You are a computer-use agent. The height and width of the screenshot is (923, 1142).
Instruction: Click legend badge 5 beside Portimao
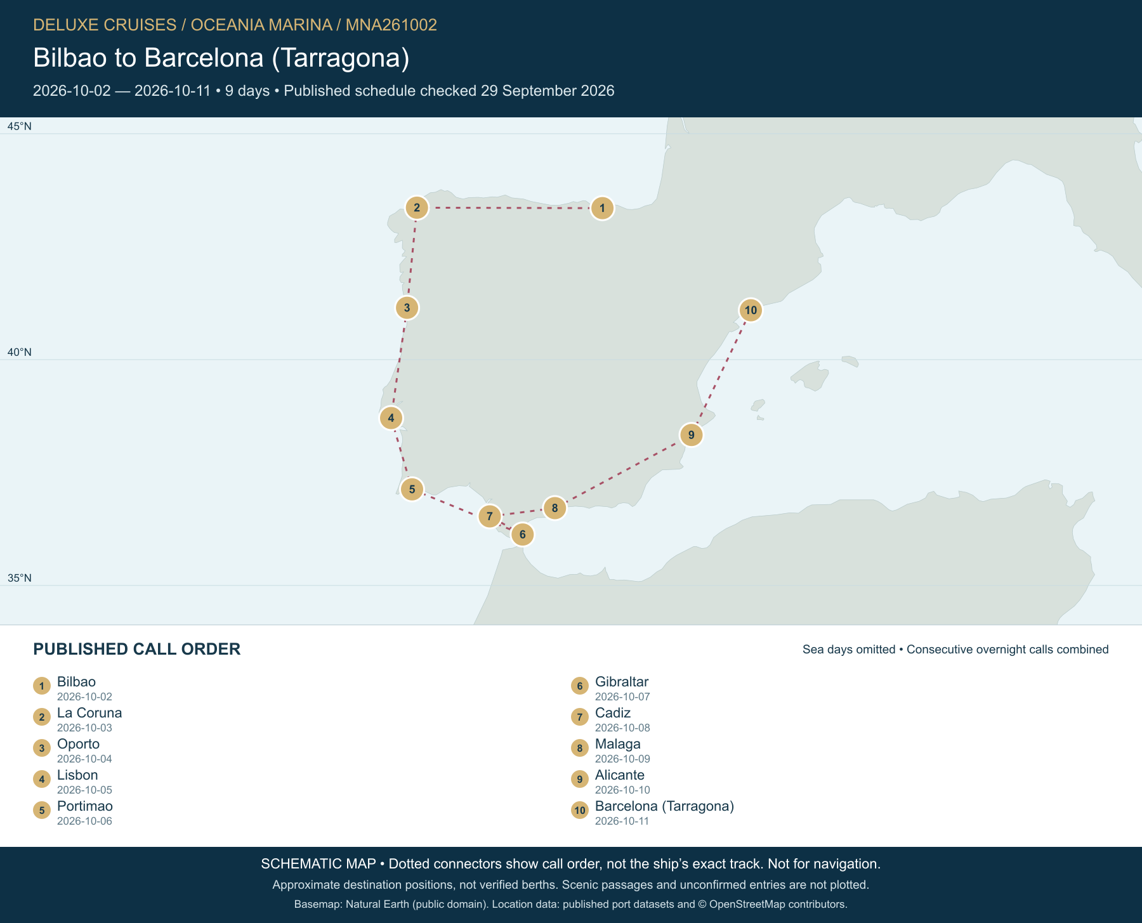coord(42,810)
